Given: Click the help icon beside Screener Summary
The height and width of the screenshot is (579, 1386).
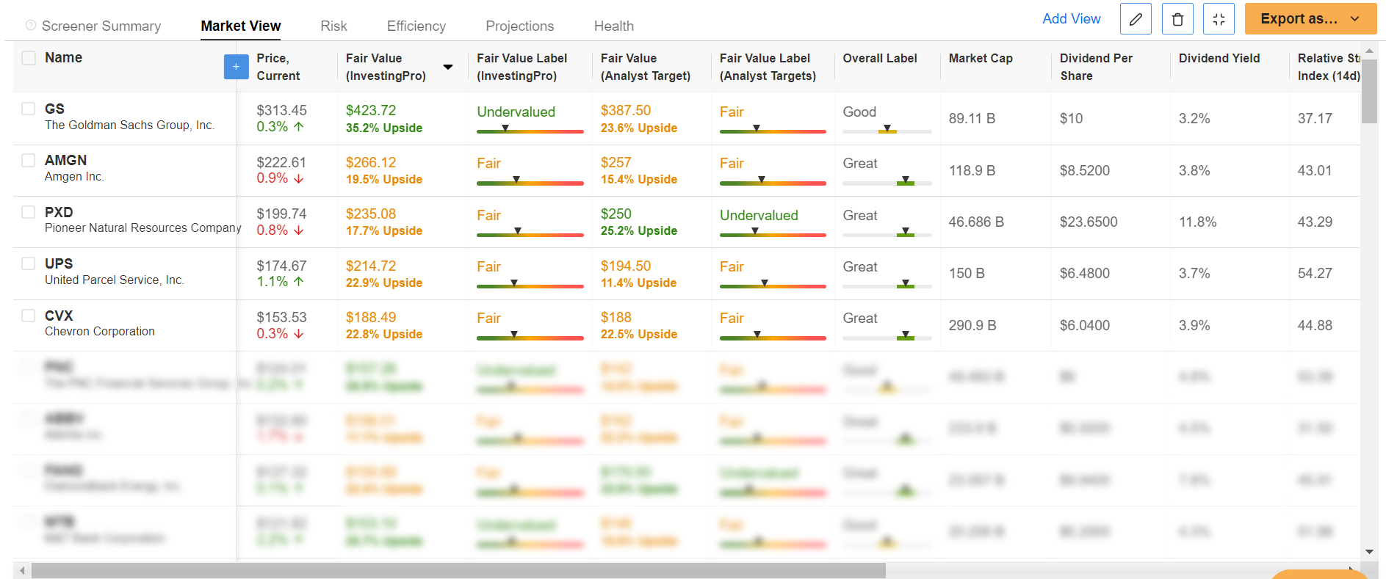Looking at the screenshot, I should [x=31, y=26].
